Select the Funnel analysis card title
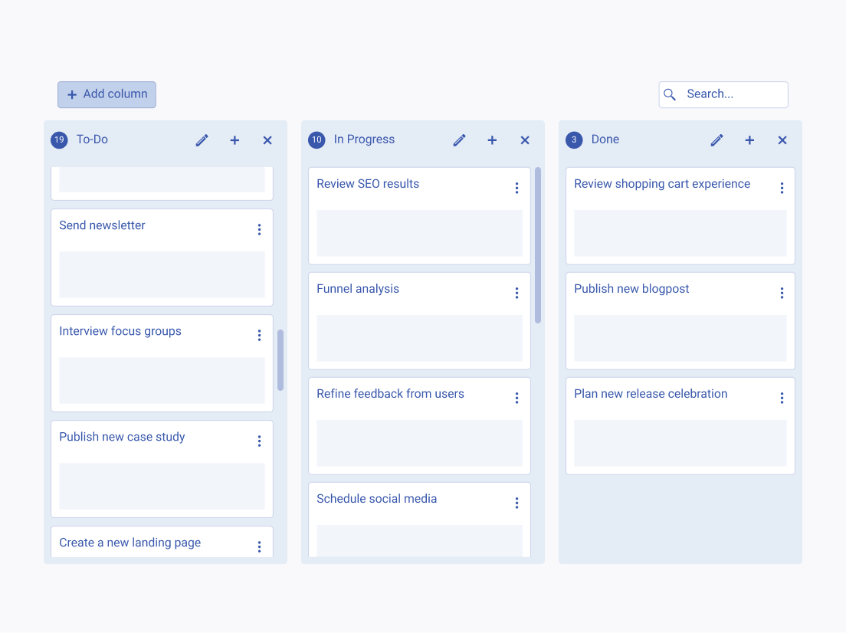 (x=358, y=289)
